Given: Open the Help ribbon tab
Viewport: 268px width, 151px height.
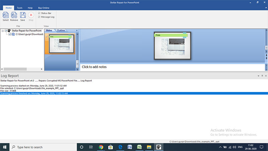Looking at the screenshot, I should 30,8.
